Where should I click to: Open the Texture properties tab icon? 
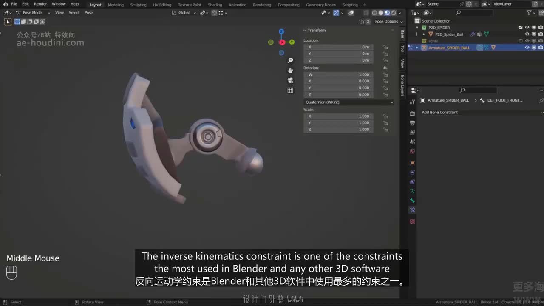click(412, 221)
